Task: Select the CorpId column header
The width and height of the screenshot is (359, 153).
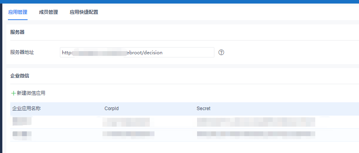Action: coord(112,109)
